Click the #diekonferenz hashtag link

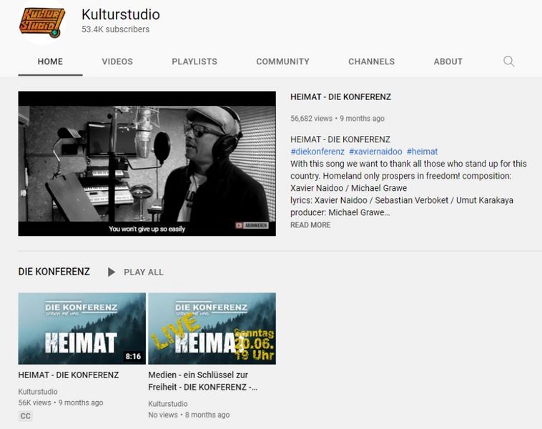(317, 152)
